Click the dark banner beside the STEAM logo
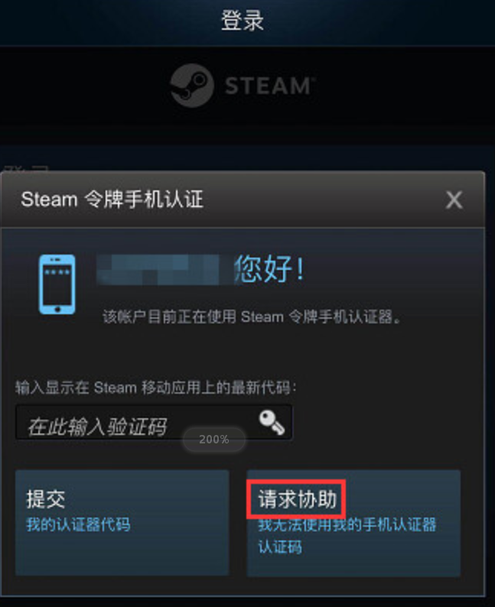495x607 pixels. (x=387, y=86)
